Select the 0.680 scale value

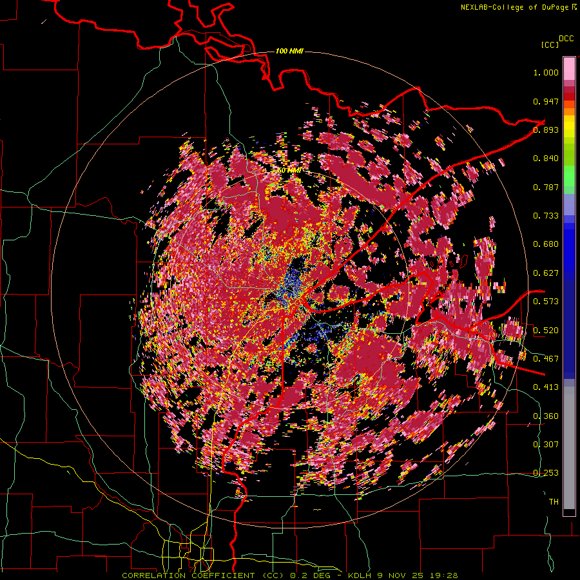546,244
